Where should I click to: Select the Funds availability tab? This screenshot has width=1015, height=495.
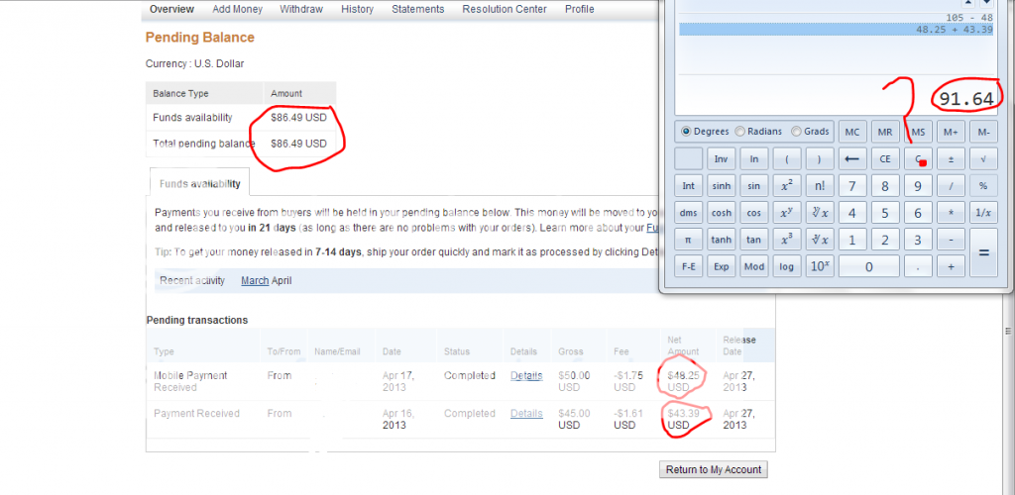tap(199, 183)
